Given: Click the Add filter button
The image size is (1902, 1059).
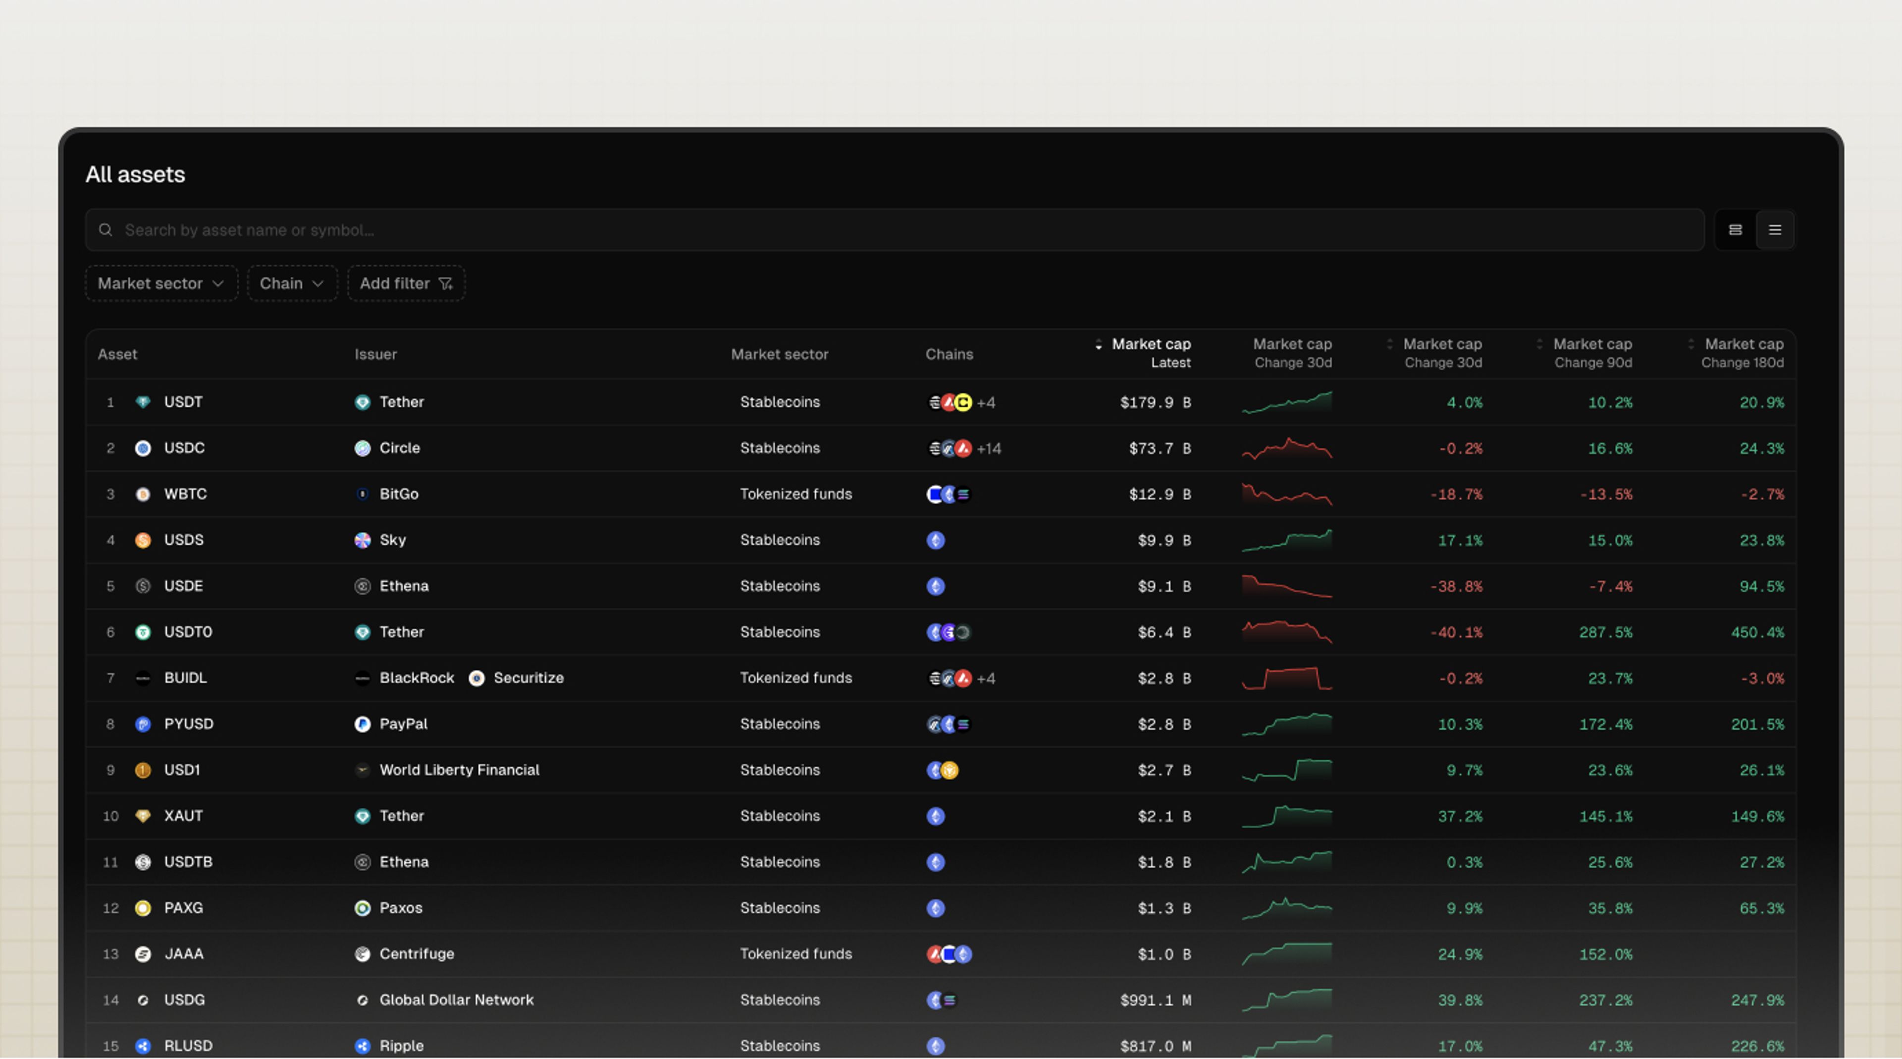Looking at the screenshot, I should tap(405, 283).
